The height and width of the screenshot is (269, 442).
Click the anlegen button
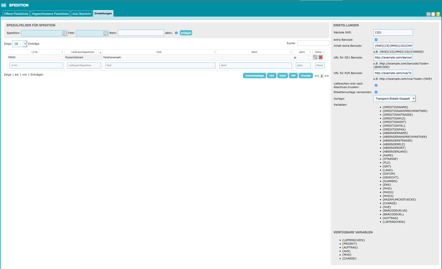[186, 33]
